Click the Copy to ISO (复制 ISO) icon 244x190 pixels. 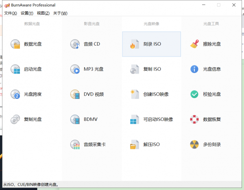click(135, 69)
